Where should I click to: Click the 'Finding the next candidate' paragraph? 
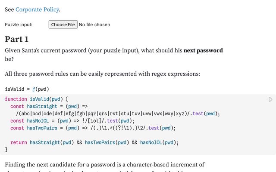(x=104, y=165)
